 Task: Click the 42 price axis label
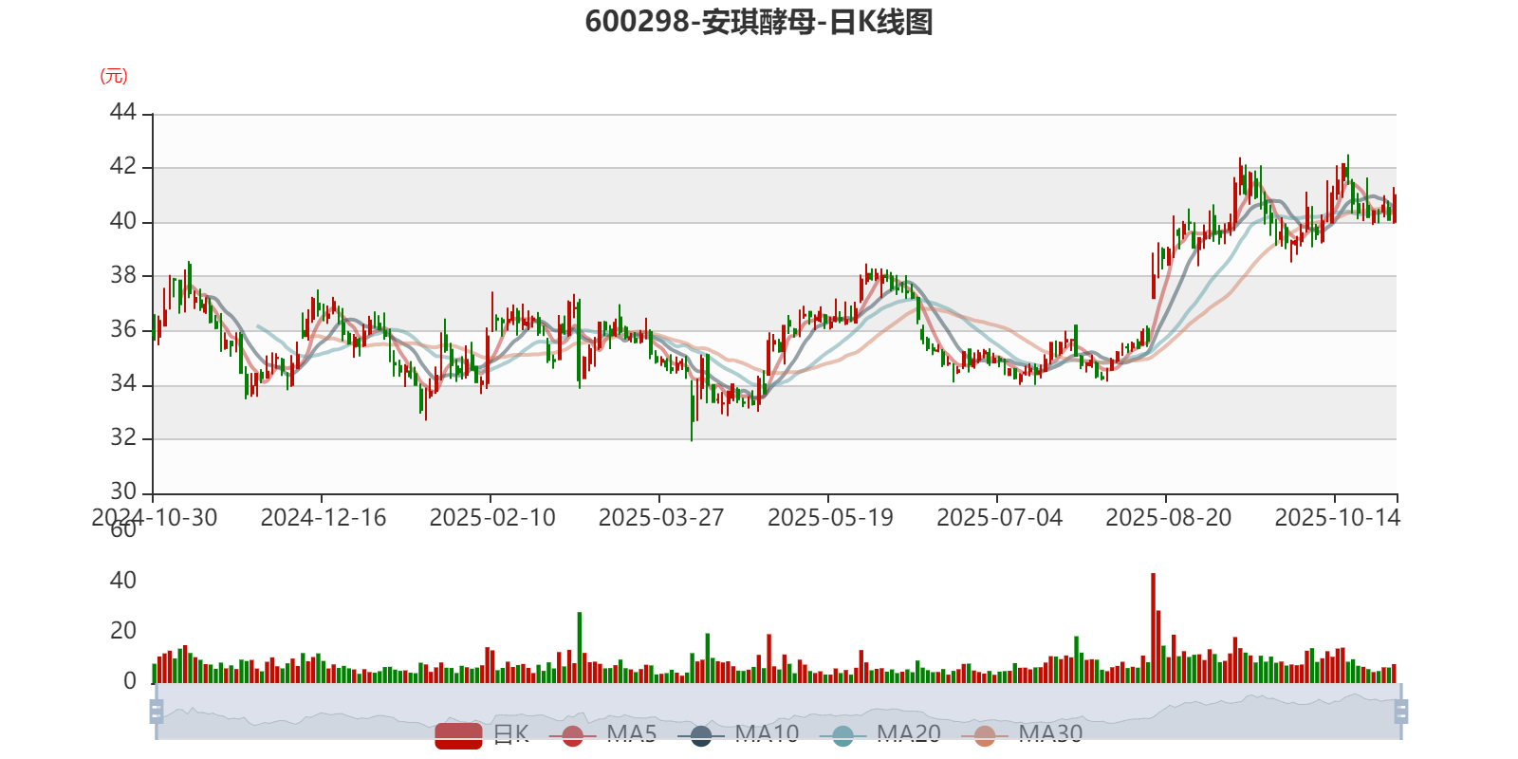[x=123, y=167]
